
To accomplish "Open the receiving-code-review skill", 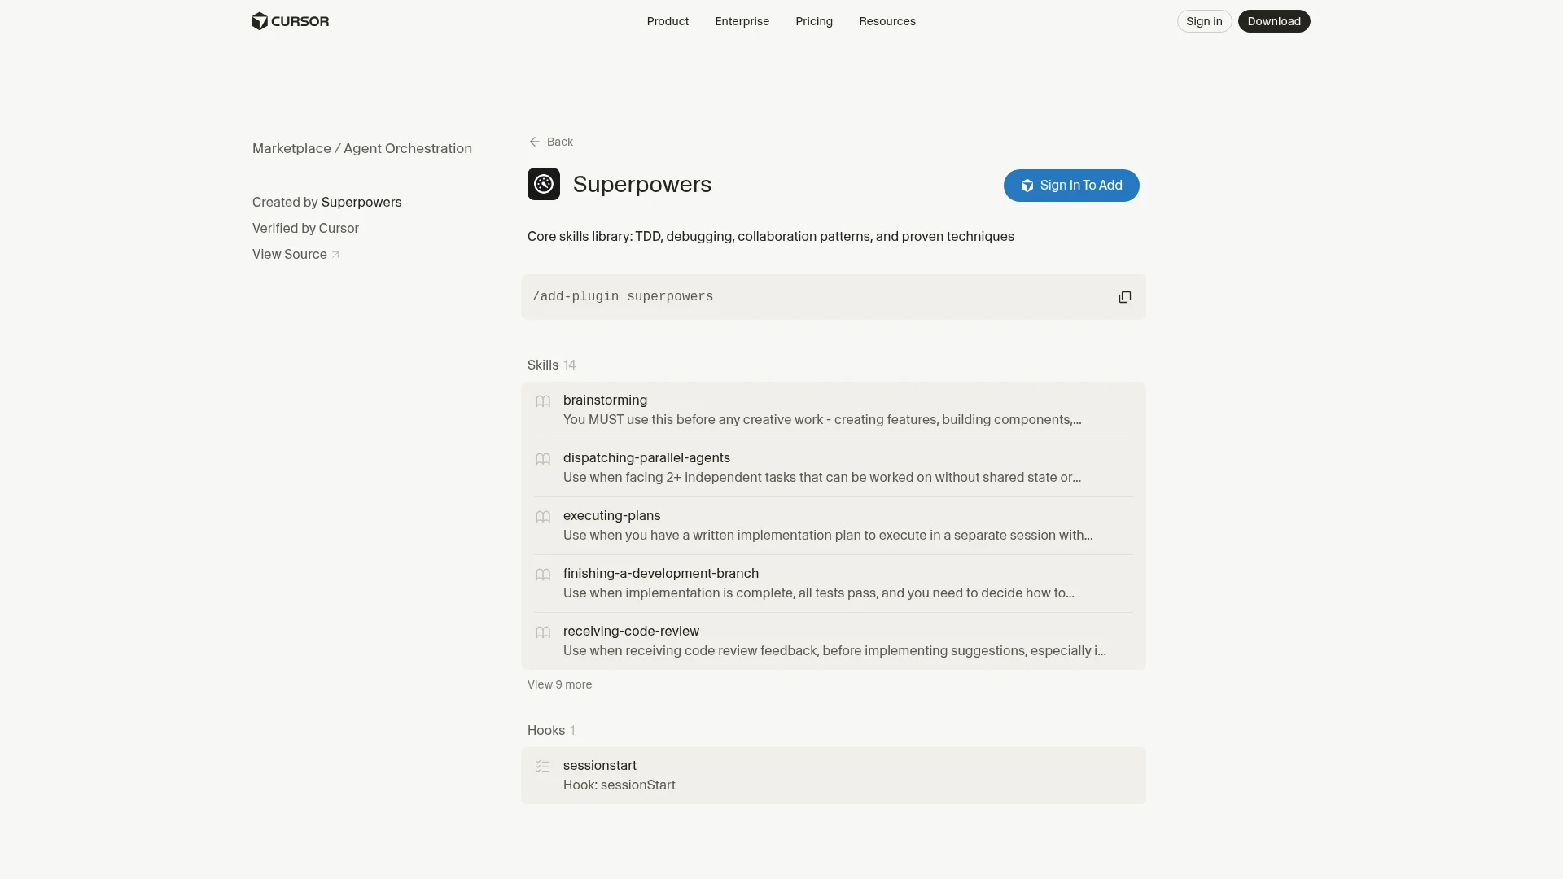I will (834, 641).
